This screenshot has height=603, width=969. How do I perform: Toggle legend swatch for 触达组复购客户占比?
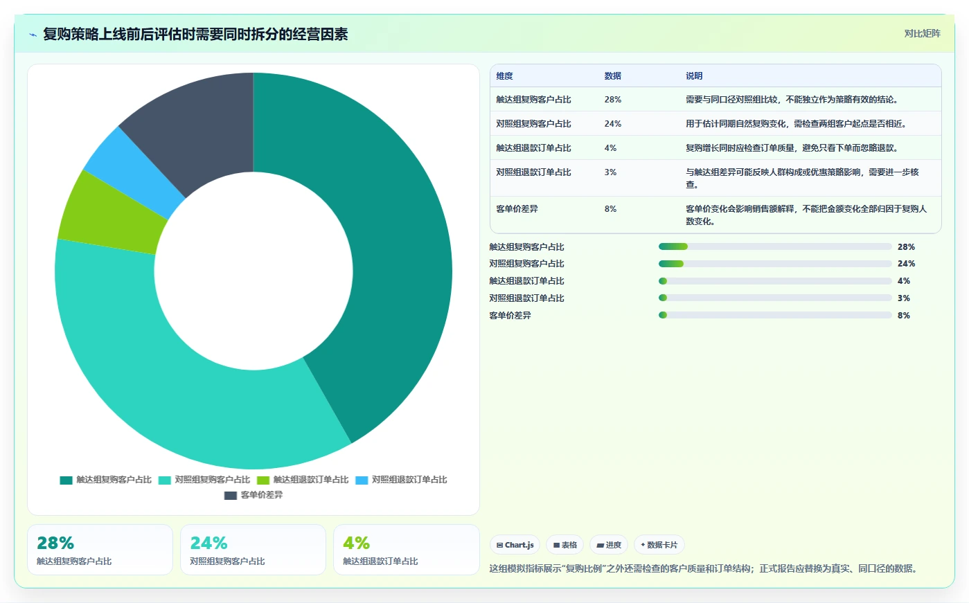point(66,480)
